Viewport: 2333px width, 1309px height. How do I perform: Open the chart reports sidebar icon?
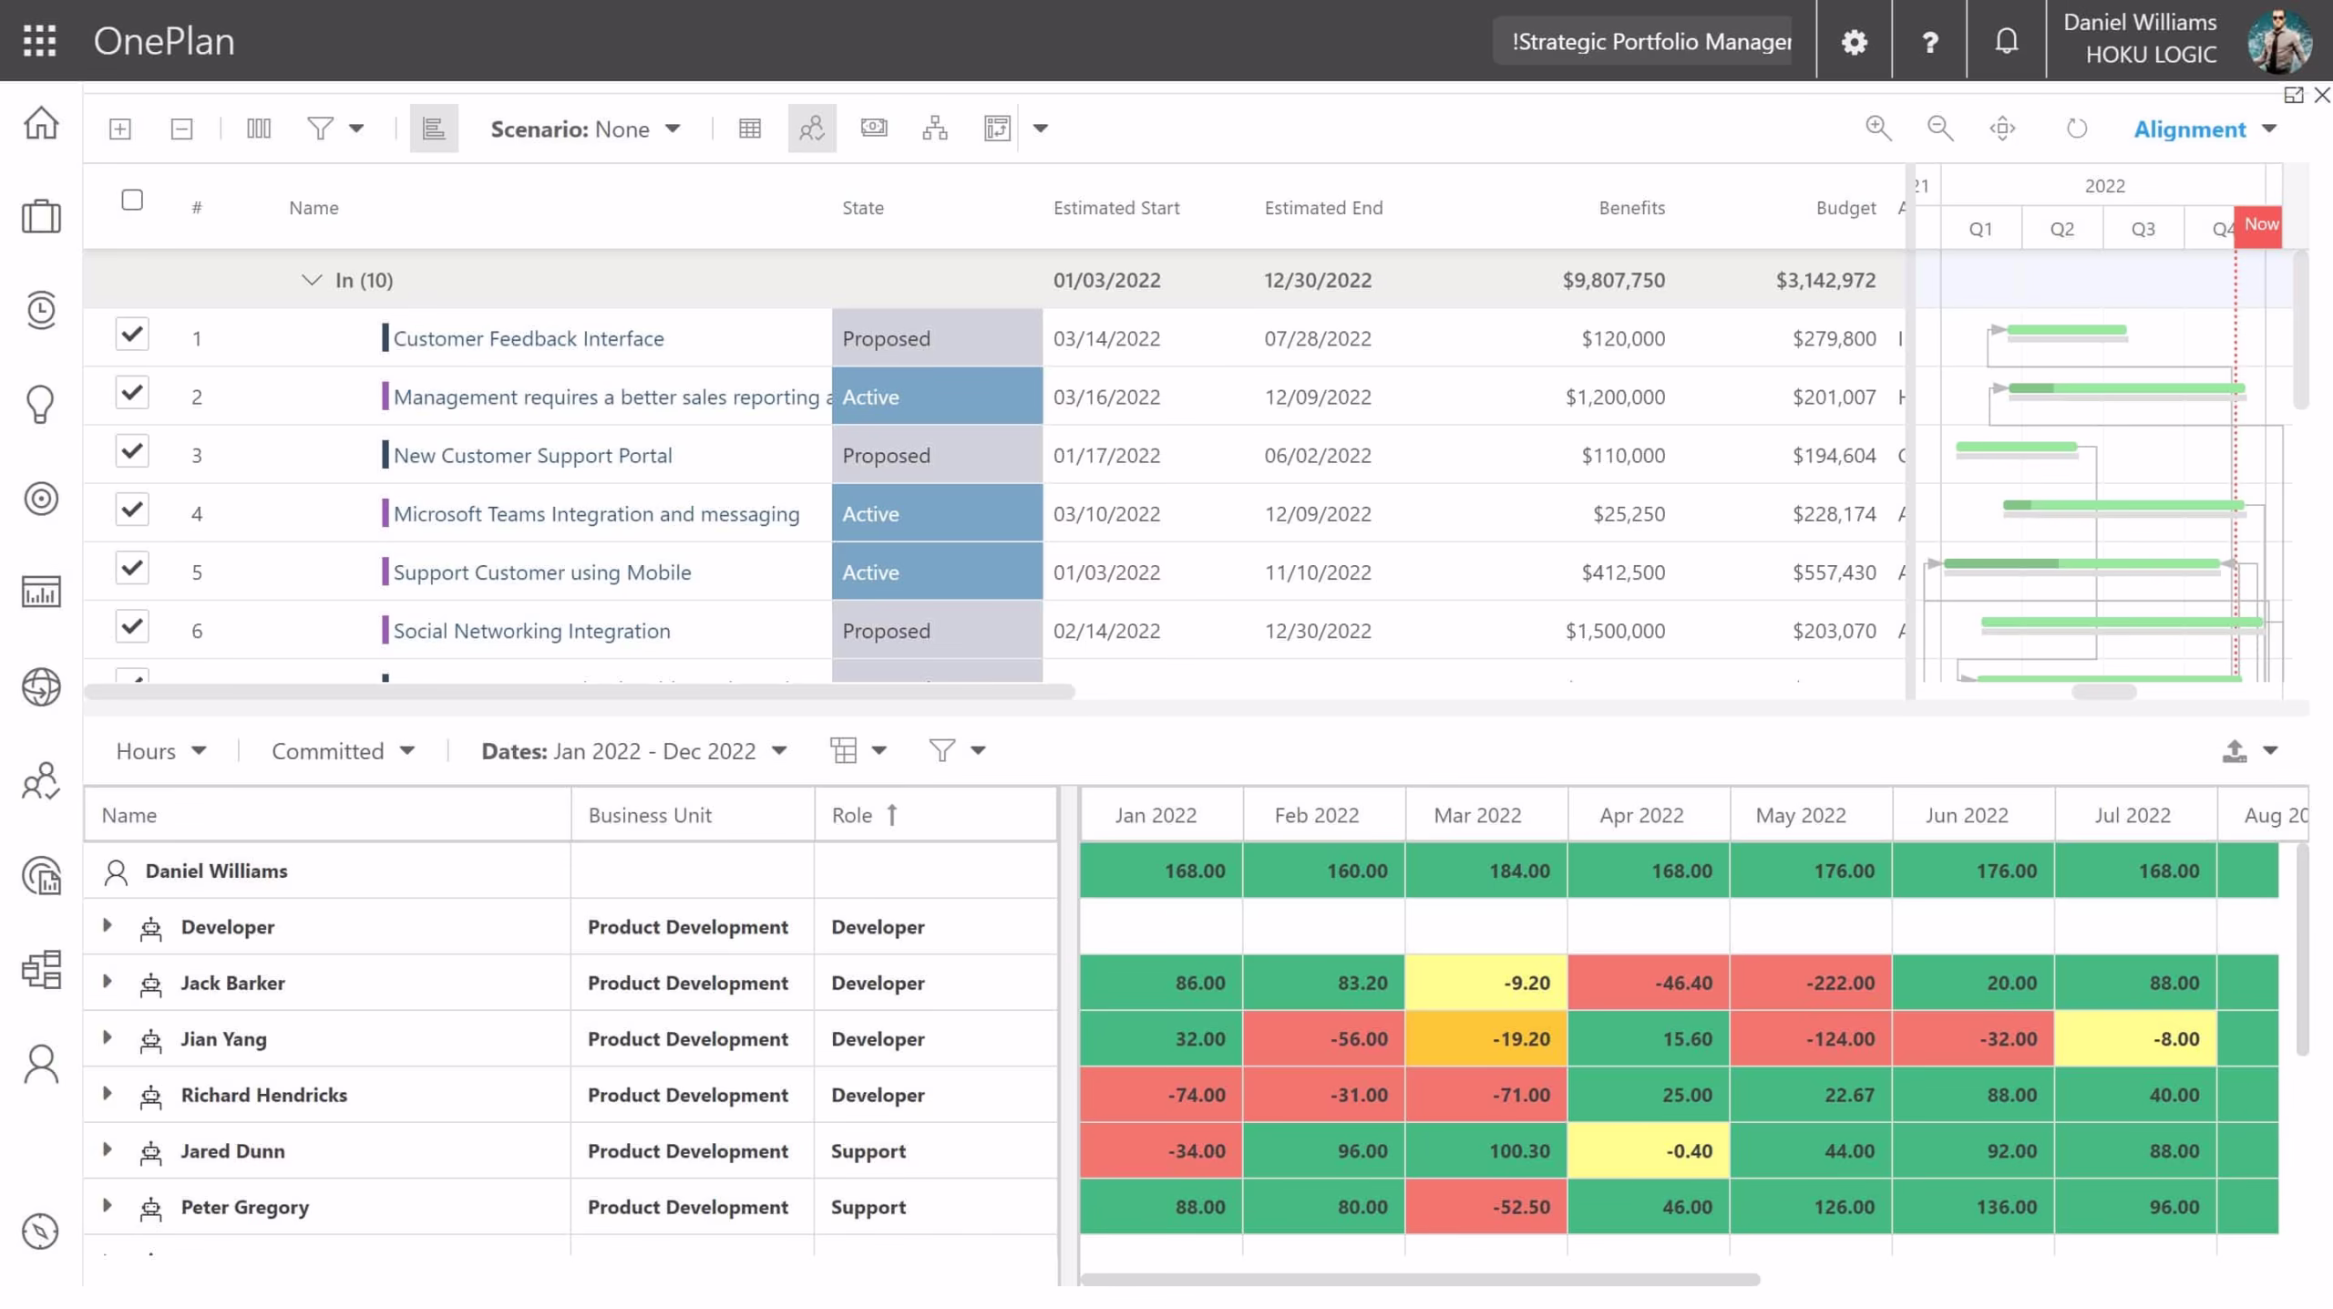point(41,593)
